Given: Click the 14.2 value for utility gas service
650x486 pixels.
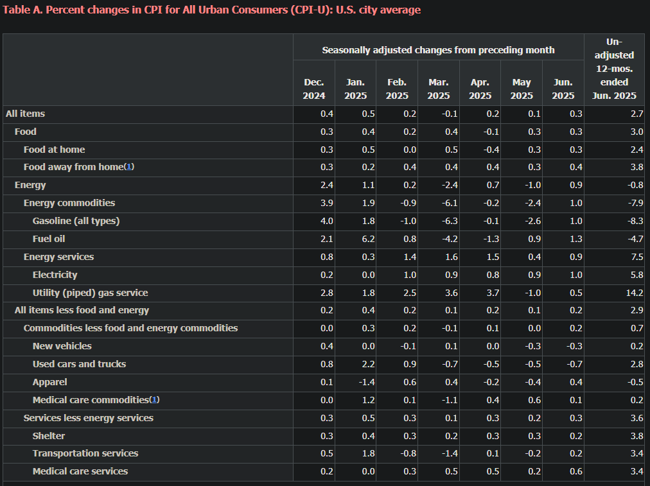Looking at the screenshot, I should 635,293.
